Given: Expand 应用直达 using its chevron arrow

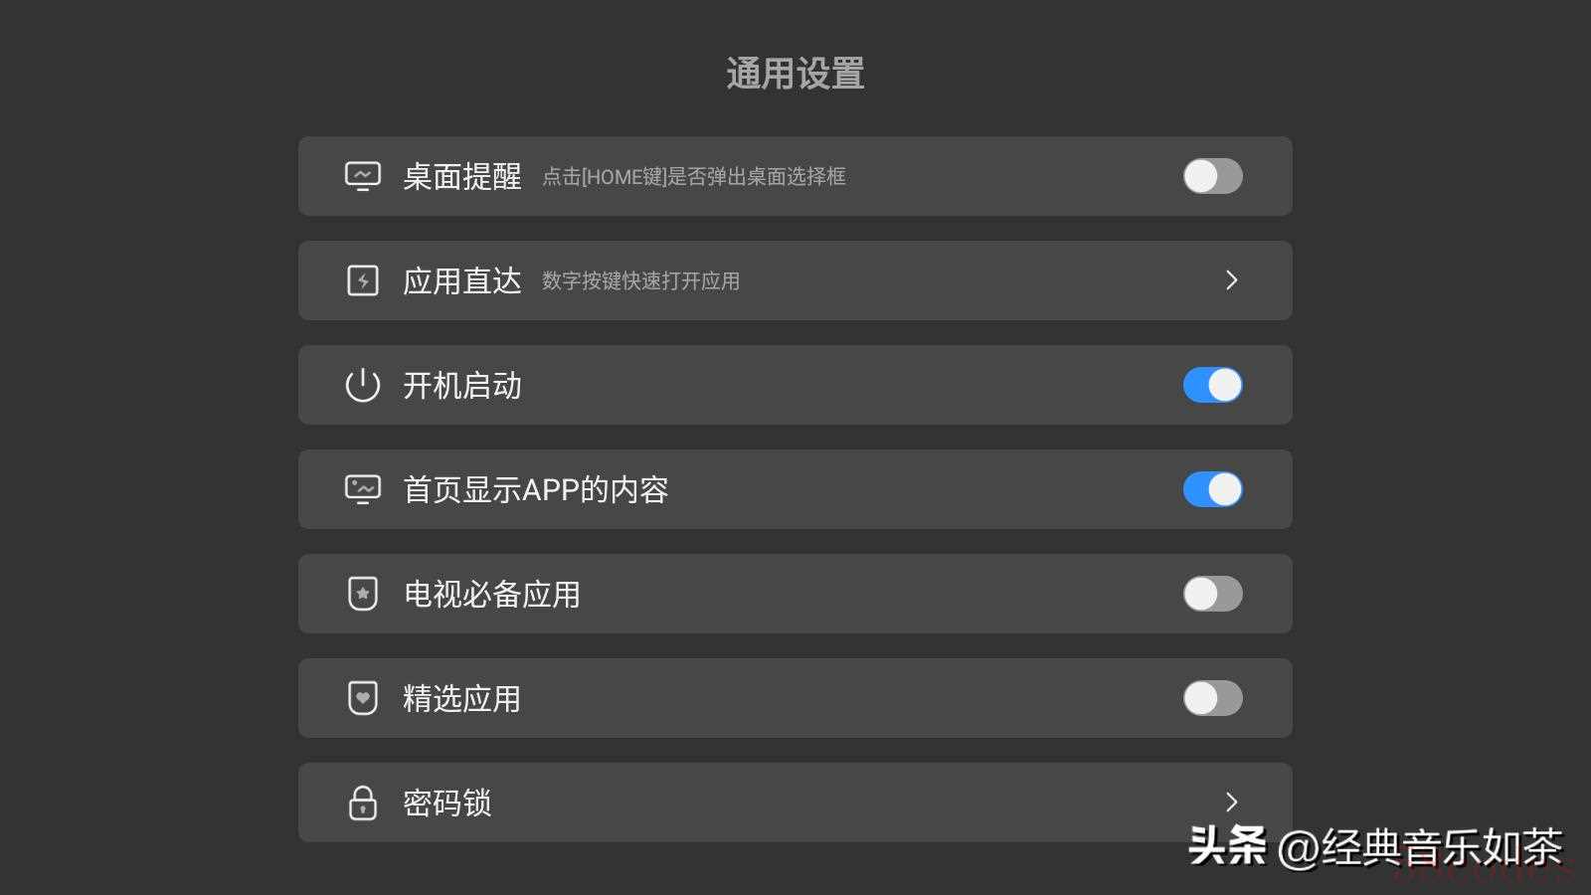Looking at the screenshot, I should click(1231, 280).
